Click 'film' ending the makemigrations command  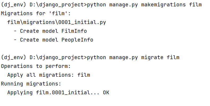tap(195, 5)
